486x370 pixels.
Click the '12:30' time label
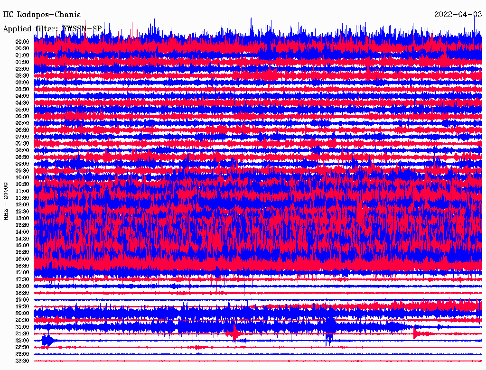[x=22, y=212]
